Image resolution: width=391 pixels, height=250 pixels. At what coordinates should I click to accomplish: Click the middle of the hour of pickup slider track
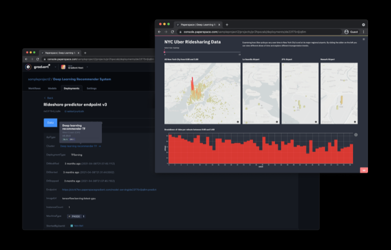(x=202, y=52)
